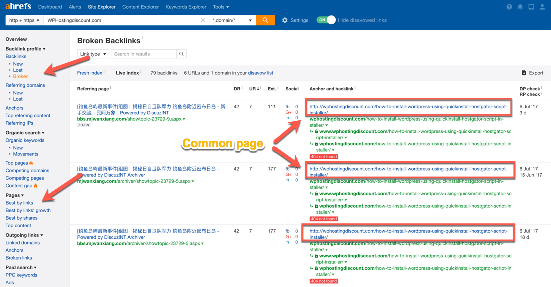Open the Tools dropdown menu

(x=221, y=7)
